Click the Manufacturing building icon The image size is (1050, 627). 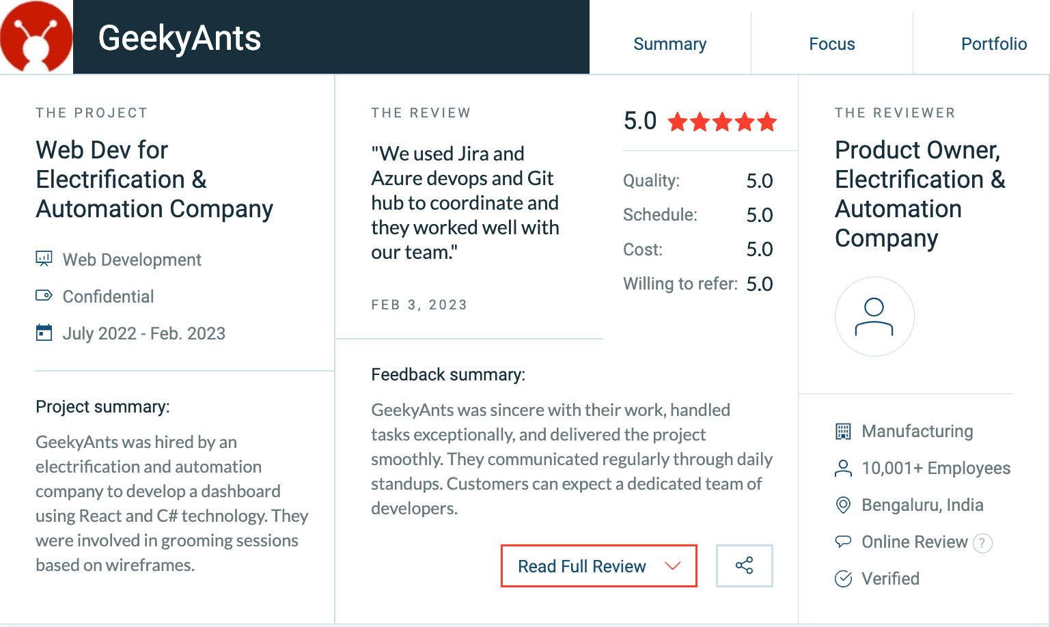point(844,431)
